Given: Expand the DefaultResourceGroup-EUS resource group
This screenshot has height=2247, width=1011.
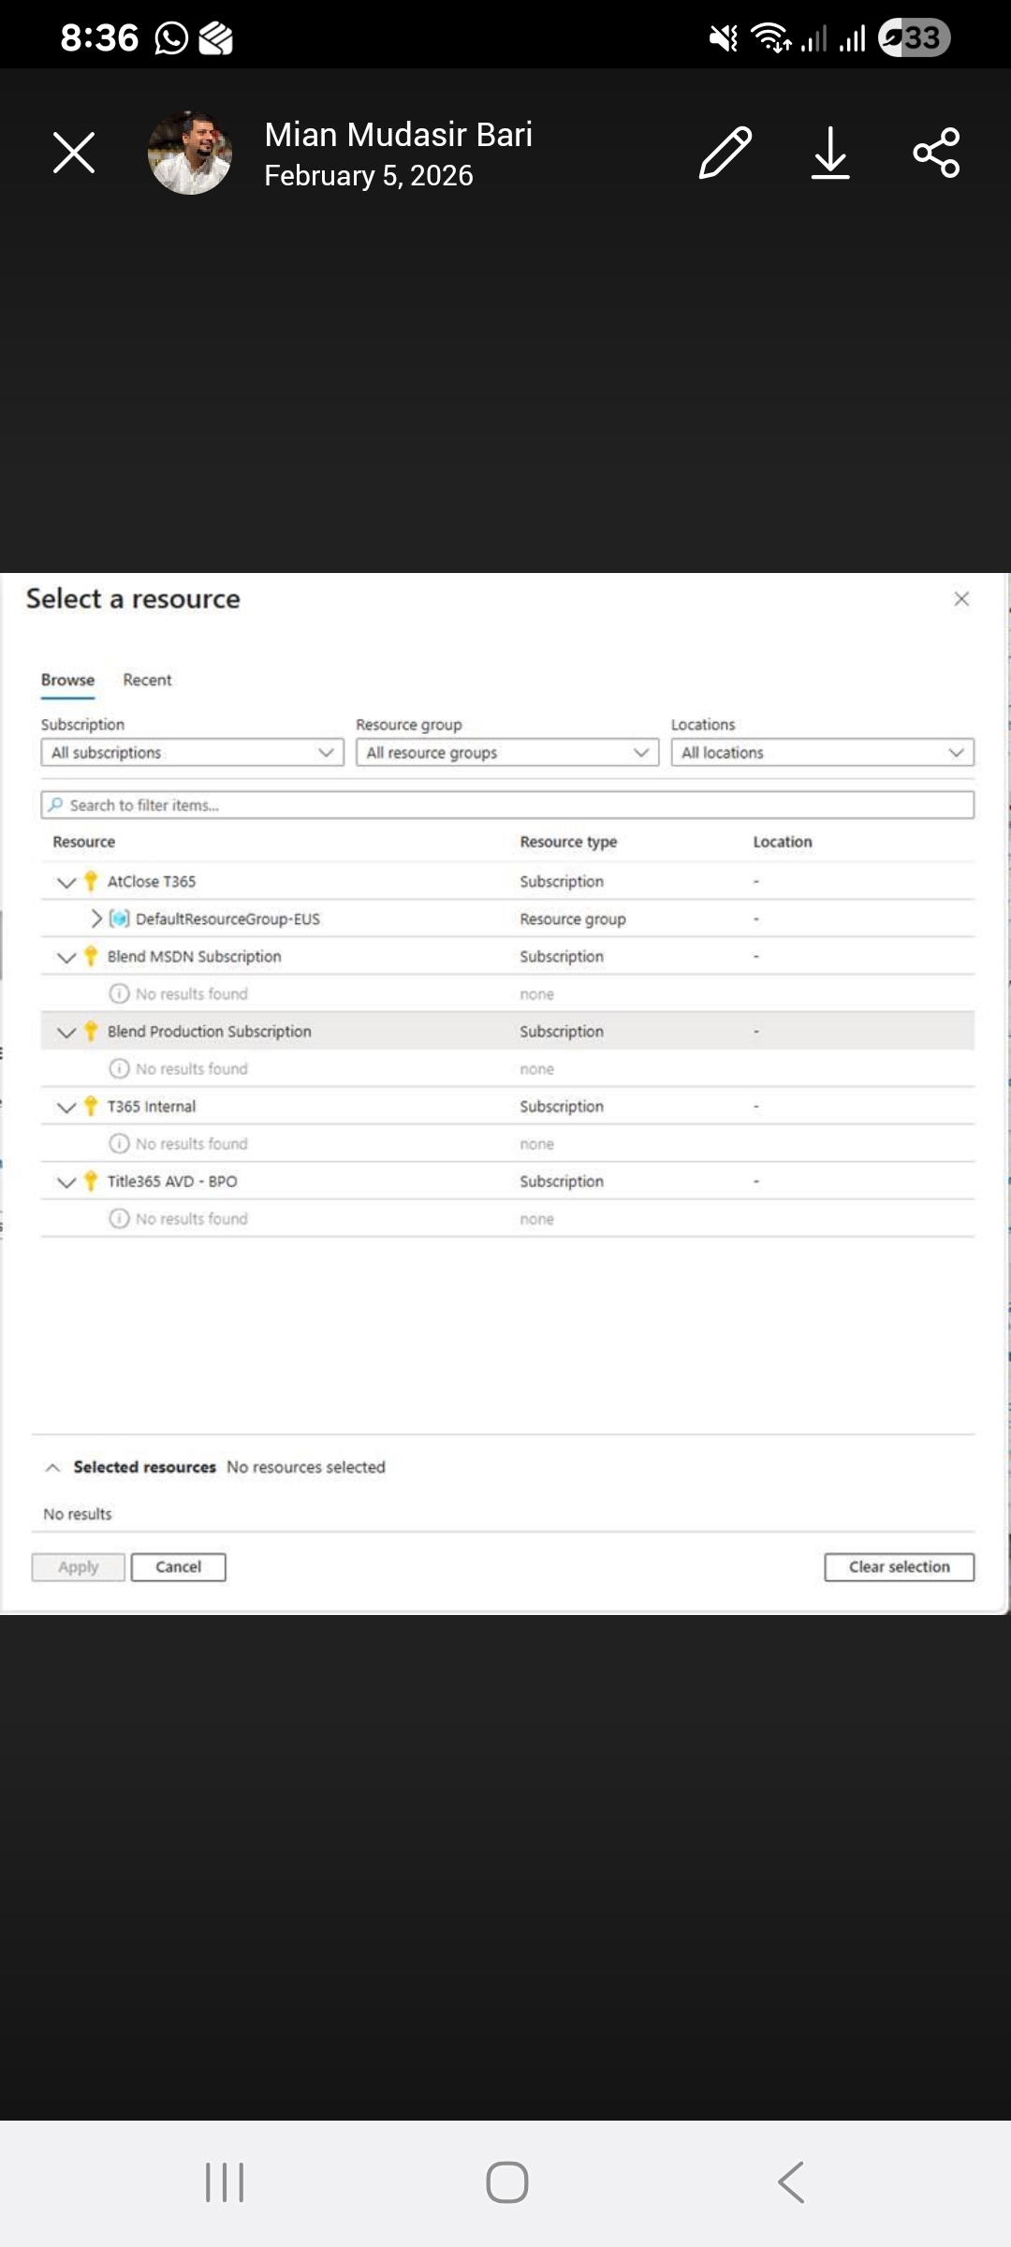Looking at the screenshot, I should click(95, 919).
